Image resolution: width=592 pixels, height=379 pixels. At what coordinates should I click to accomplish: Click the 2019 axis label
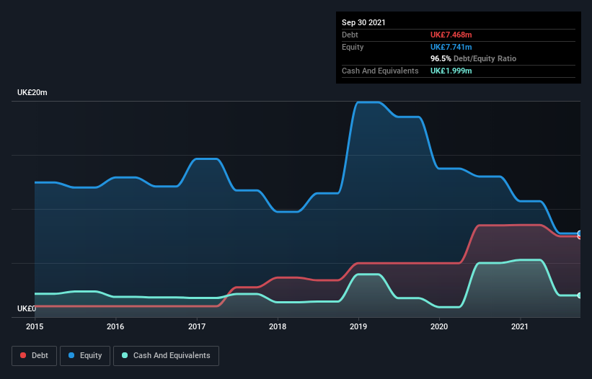pos(358,326)
